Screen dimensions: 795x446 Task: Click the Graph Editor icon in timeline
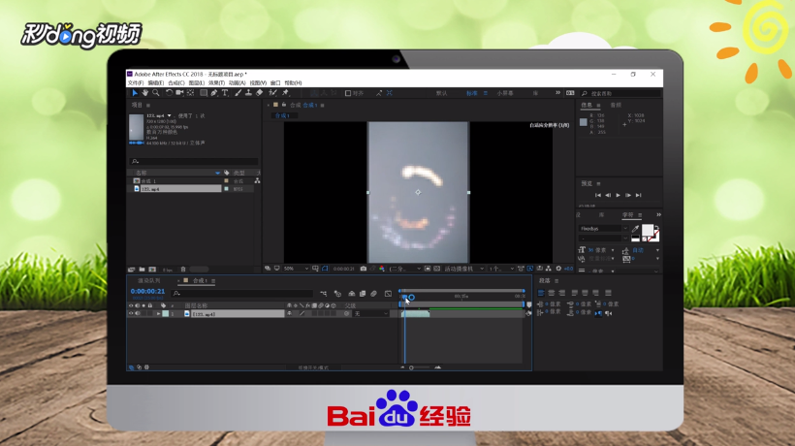point(388,294)
